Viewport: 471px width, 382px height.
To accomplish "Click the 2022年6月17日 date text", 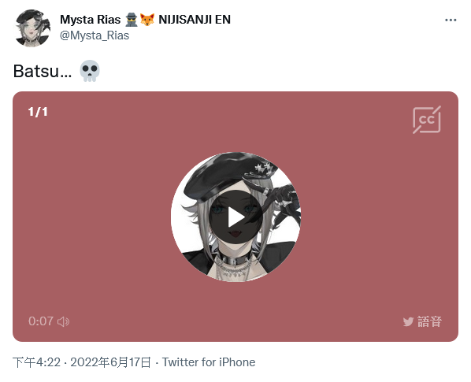I will [110, 362].
